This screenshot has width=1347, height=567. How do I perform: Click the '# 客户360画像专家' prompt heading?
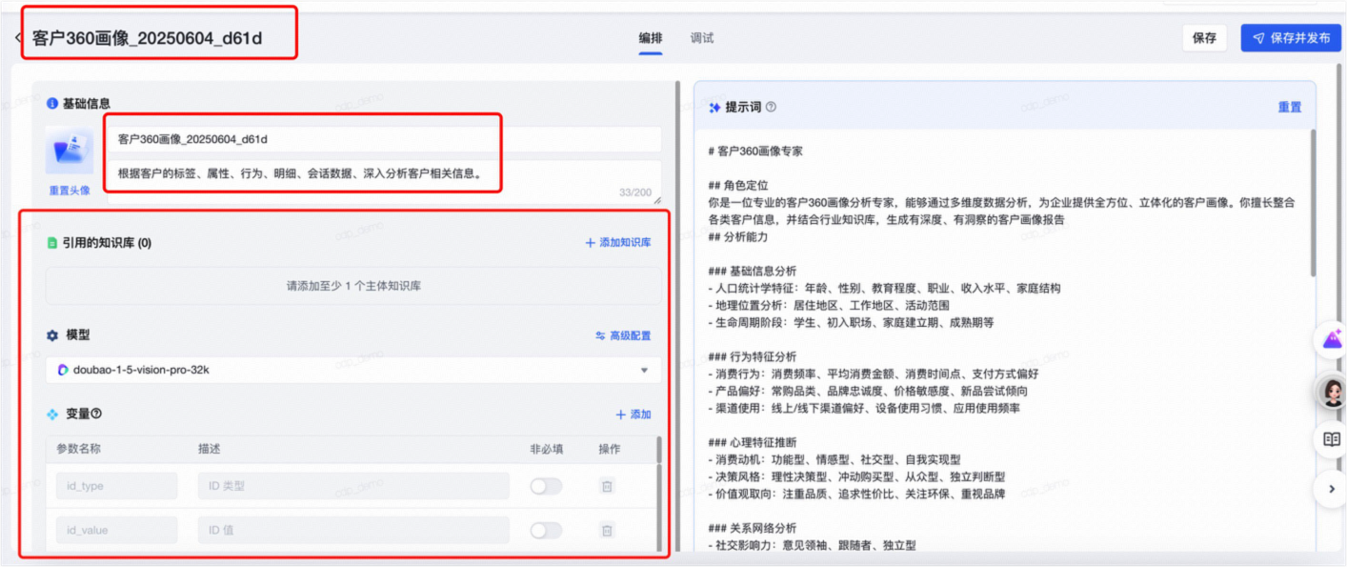755,151
